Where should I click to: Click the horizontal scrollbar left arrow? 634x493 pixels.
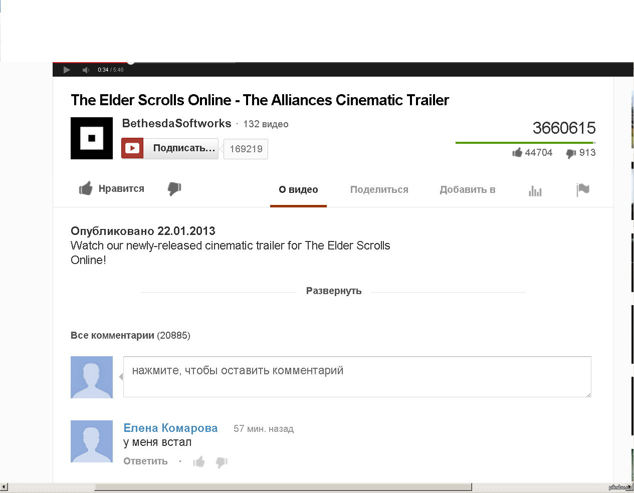[4, 487]
